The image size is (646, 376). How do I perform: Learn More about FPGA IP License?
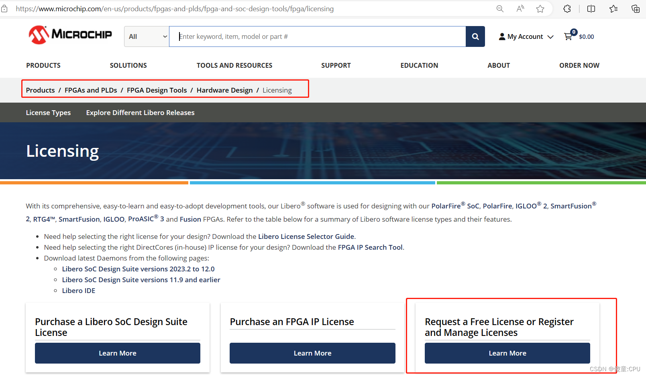[312, 353]
